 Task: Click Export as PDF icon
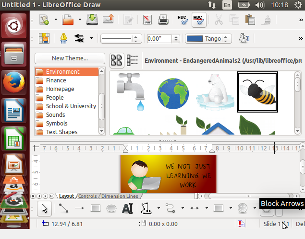(147, 20)
